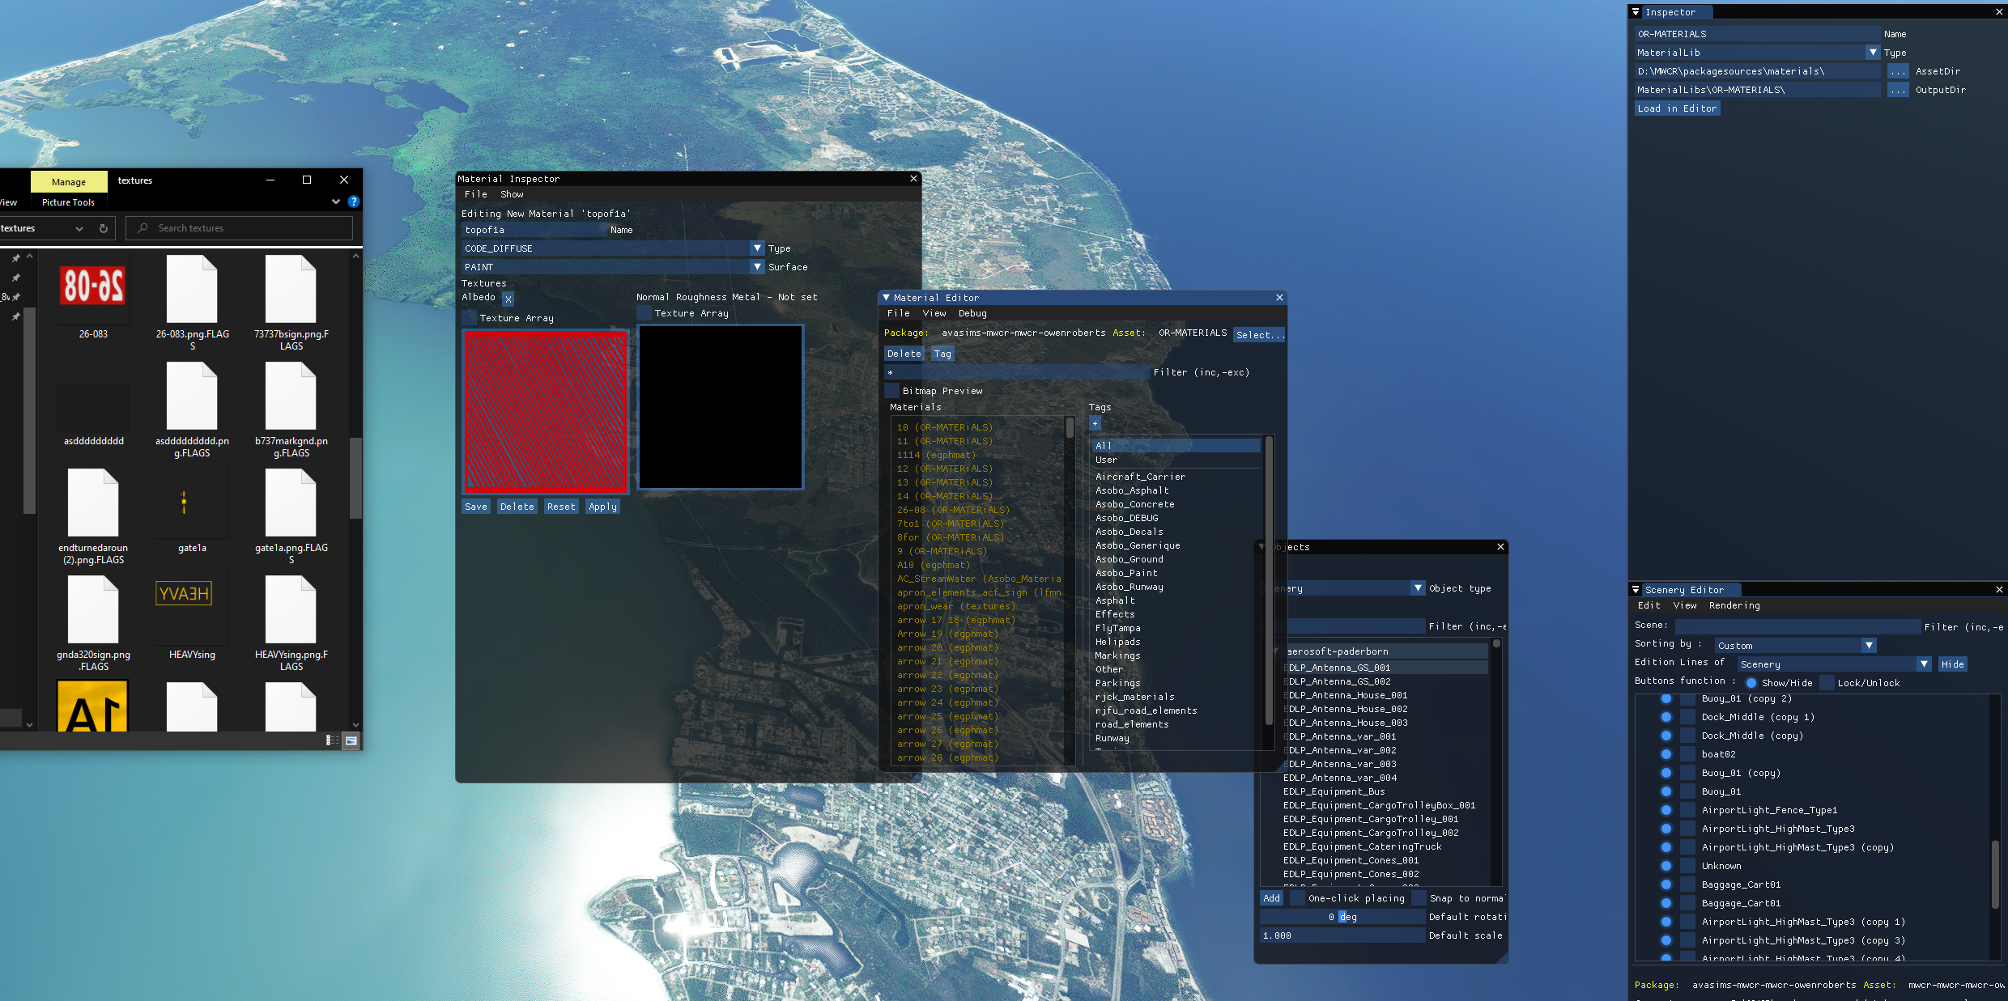The width and height of the screenshot is (2008, 1001).
Task: Switch Explorer to large thumbnails view icon
Action: (351, 740)
